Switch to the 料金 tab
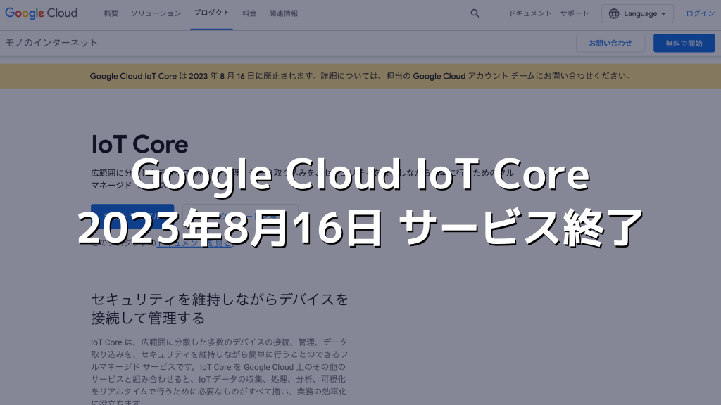Image resolution: width=721 pixels, height=405 pixels. (x=249, y=13)
